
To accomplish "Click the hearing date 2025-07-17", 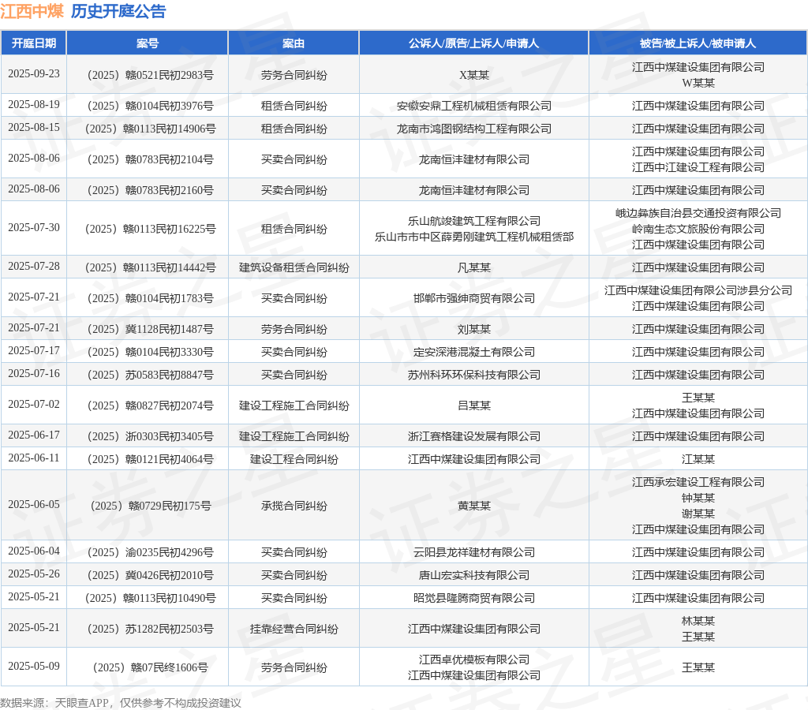I will 34,350.
